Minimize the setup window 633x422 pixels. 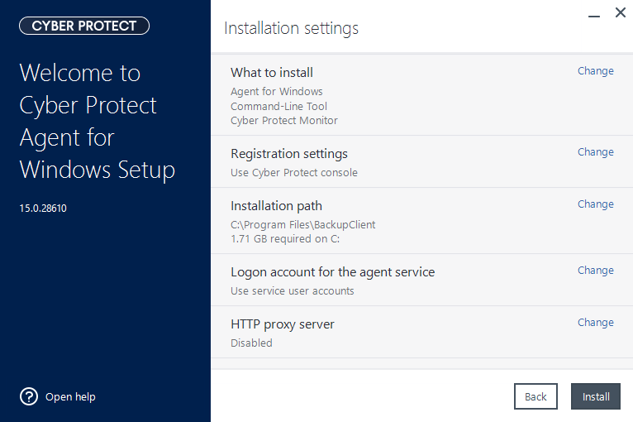(x=594, y=16)
